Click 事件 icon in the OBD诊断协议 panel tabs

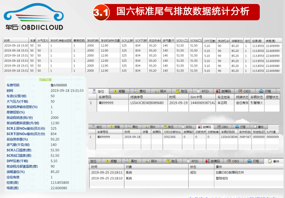(x=255, y=127)
